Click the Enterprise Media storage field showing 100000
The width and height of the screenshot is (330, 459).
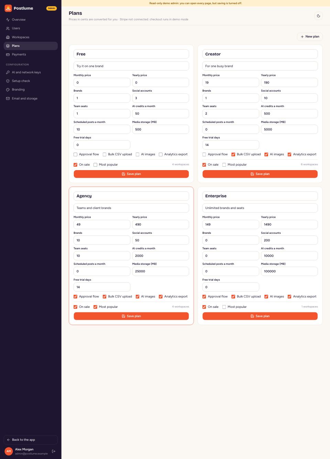click(x=289, y=271)
